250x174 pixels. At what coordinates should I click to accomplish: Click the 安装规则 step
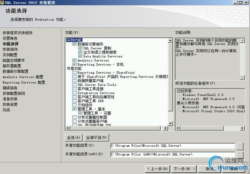10,49
